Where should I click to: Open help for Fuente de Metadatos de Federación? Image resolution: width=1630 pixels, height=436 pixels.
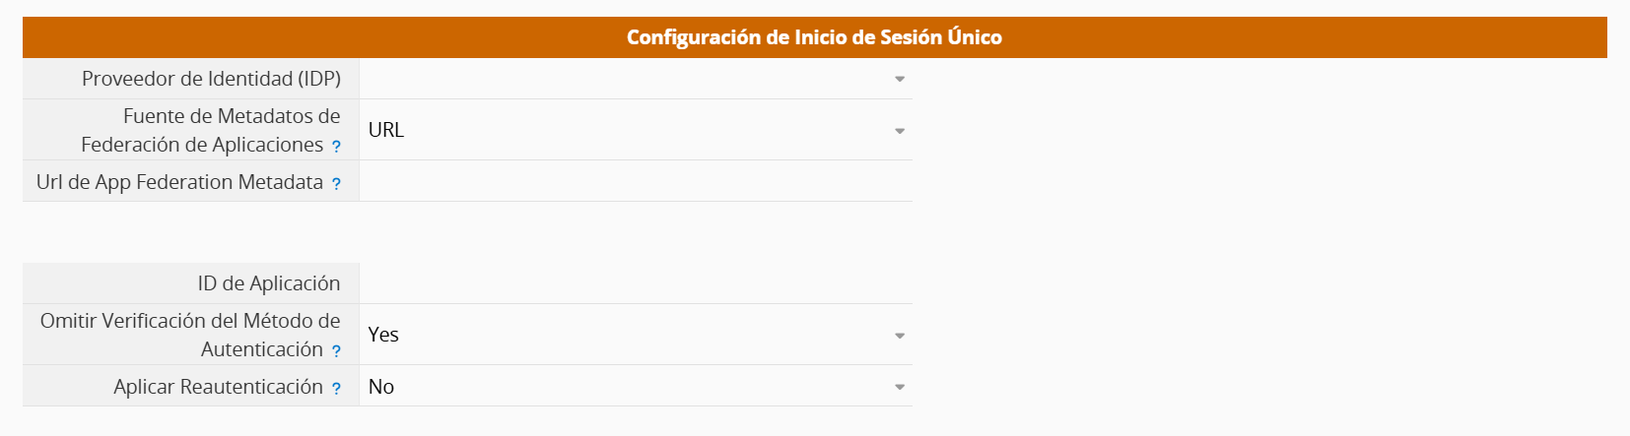336,147
